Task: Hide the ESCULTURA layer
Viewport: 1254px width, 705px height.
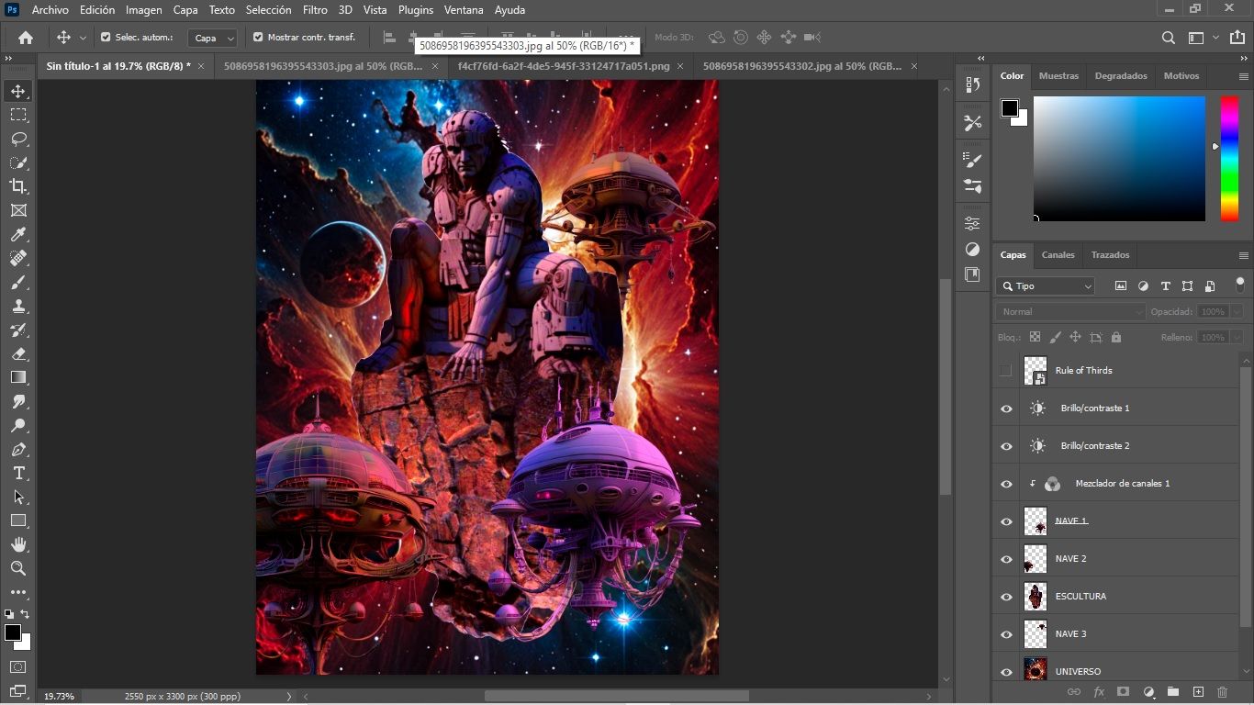Action: (x=1006, y=597)
